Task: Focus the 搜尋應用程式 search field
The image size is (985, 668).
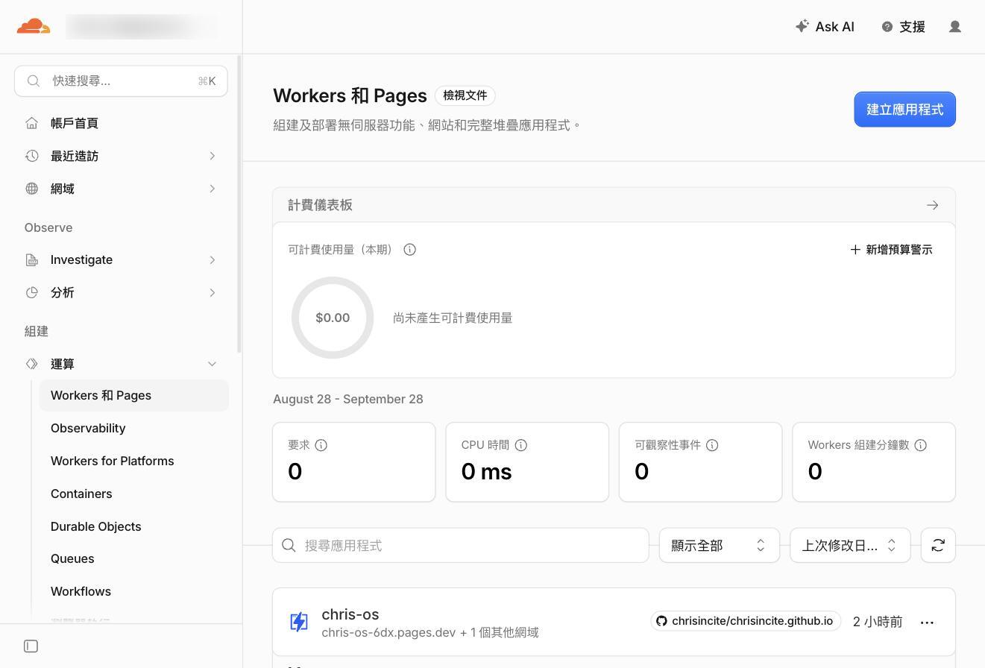Action: [461, 546]
